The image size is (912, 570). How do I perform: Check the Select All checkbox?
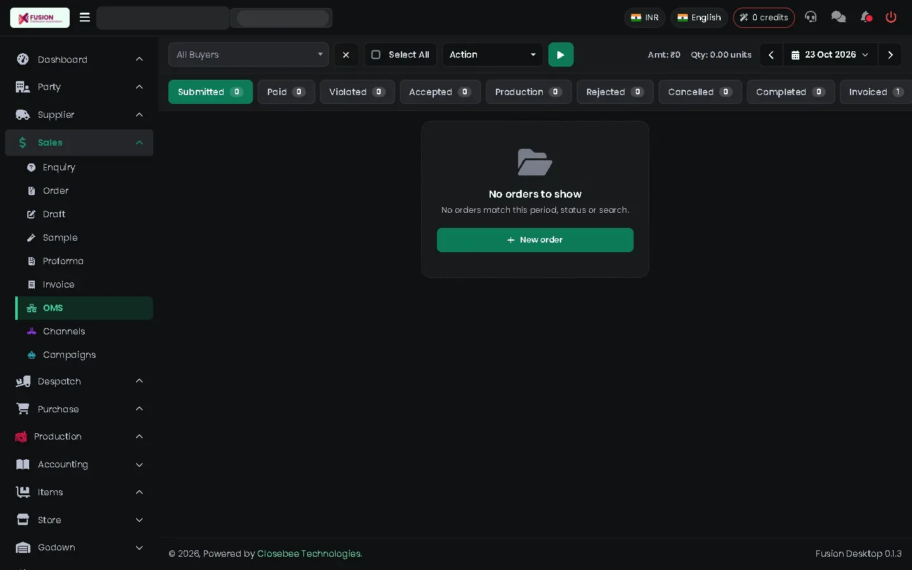(x=376, y=54)
